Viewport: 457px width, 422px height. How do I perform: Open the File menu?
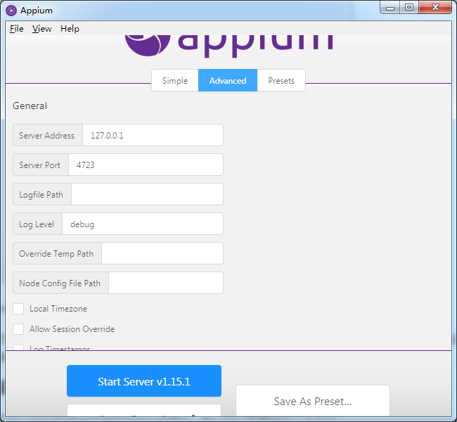[16, 29]
